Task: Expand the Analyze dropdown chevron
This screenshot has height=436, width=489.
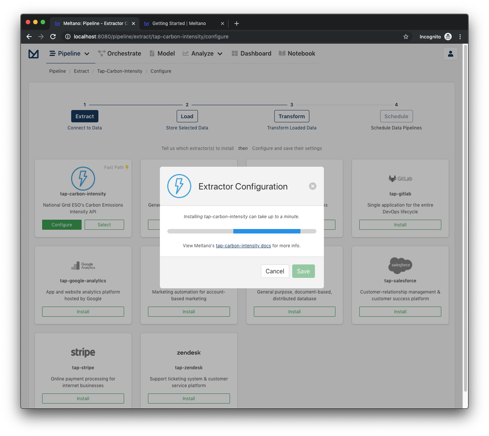Action: coord(220,54)
